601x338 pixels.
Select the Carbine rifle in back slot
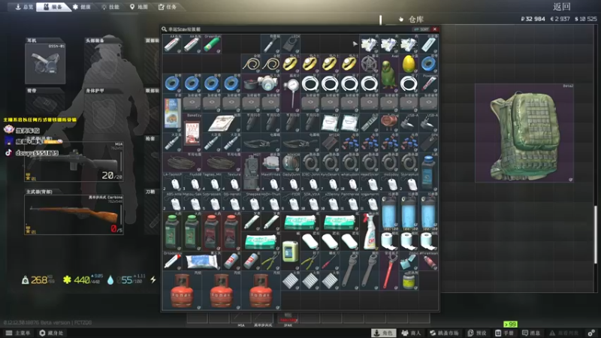[x=74, y=215]
